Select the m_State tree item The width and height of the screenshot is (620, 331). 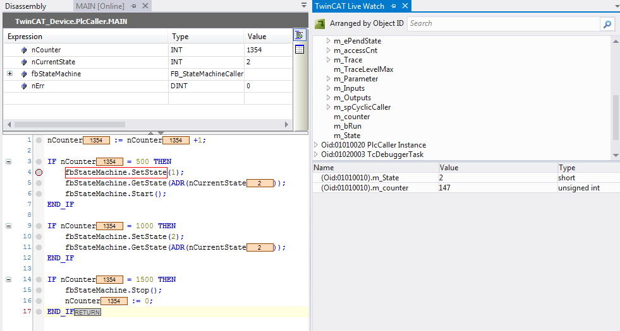pyautogui.click(x=347, y=136)
